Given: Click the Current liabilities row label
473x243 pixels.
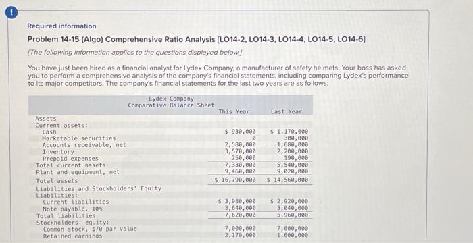Looking at the screenshot, I should 76,202.
